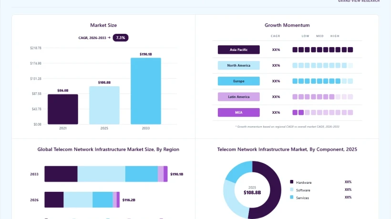This screenshot has width=391, height=219.
Task: Select the MEA region label
Action: [x=238, y=112]
